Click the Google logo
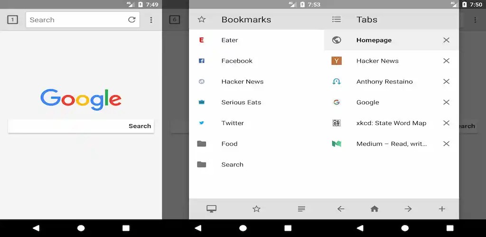 (81, 100)
